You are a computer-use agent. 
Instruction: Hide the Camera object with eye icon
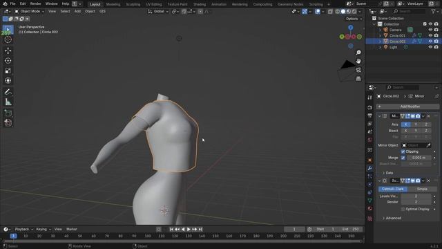tap(430, 30)
